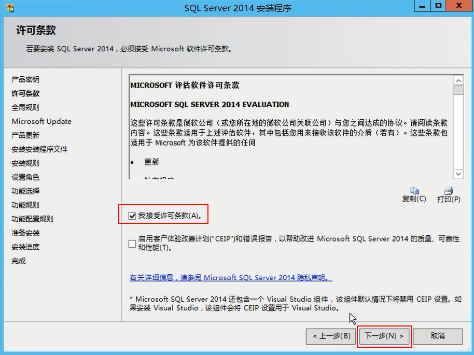474x355 pixels.
Task: Click the license text scroll down arrow
Action: pyautogui.click(x=458, y=174)
